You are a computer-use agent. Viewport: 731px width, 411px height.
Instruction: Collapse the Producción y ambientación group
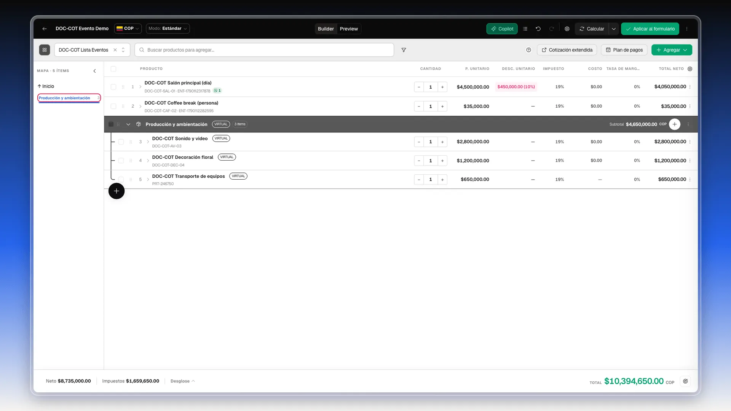128,124
